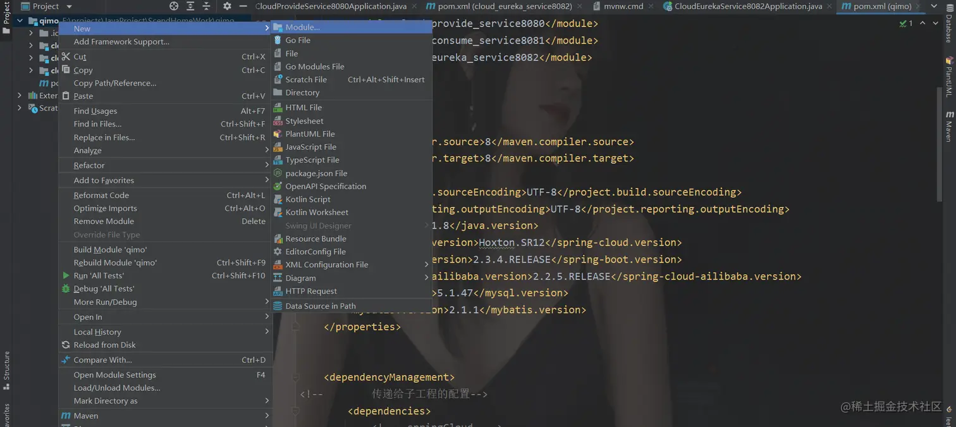This screenshot has width=956, height=427.
Task: Click the TypeScript File icon
Action: click(x=278, y=160)
